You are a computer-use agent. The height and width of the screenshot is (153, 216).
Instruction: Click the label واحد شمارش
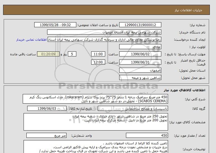[82, 136]
